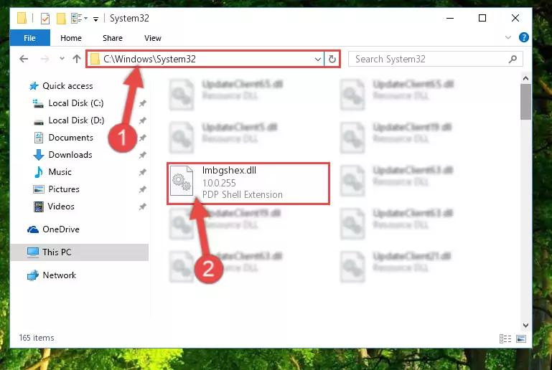The width and height of the screenshot is (552, 370).
Task: Click the 1.0.0.255 version text
Action: [x=219, y=183]
